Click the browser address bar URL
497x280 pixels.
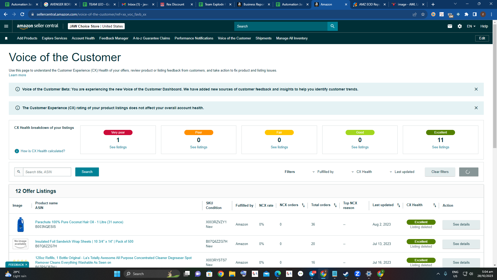pyautogui.click(x=91, y=14)
